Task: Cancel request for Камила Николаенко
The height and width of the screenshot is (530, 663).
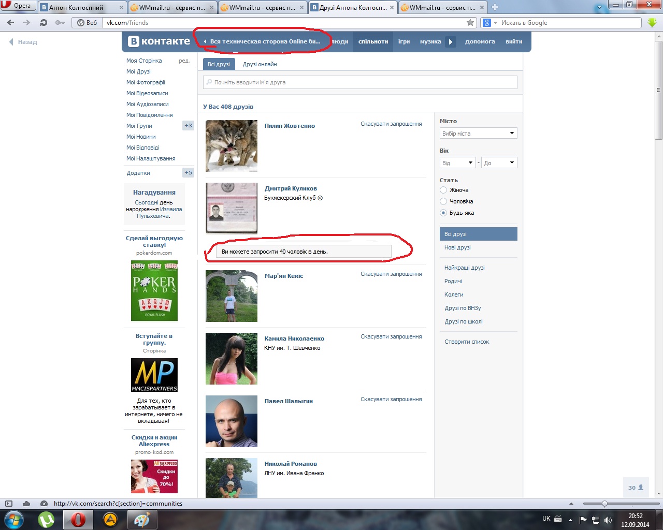Action: point(391,336)
